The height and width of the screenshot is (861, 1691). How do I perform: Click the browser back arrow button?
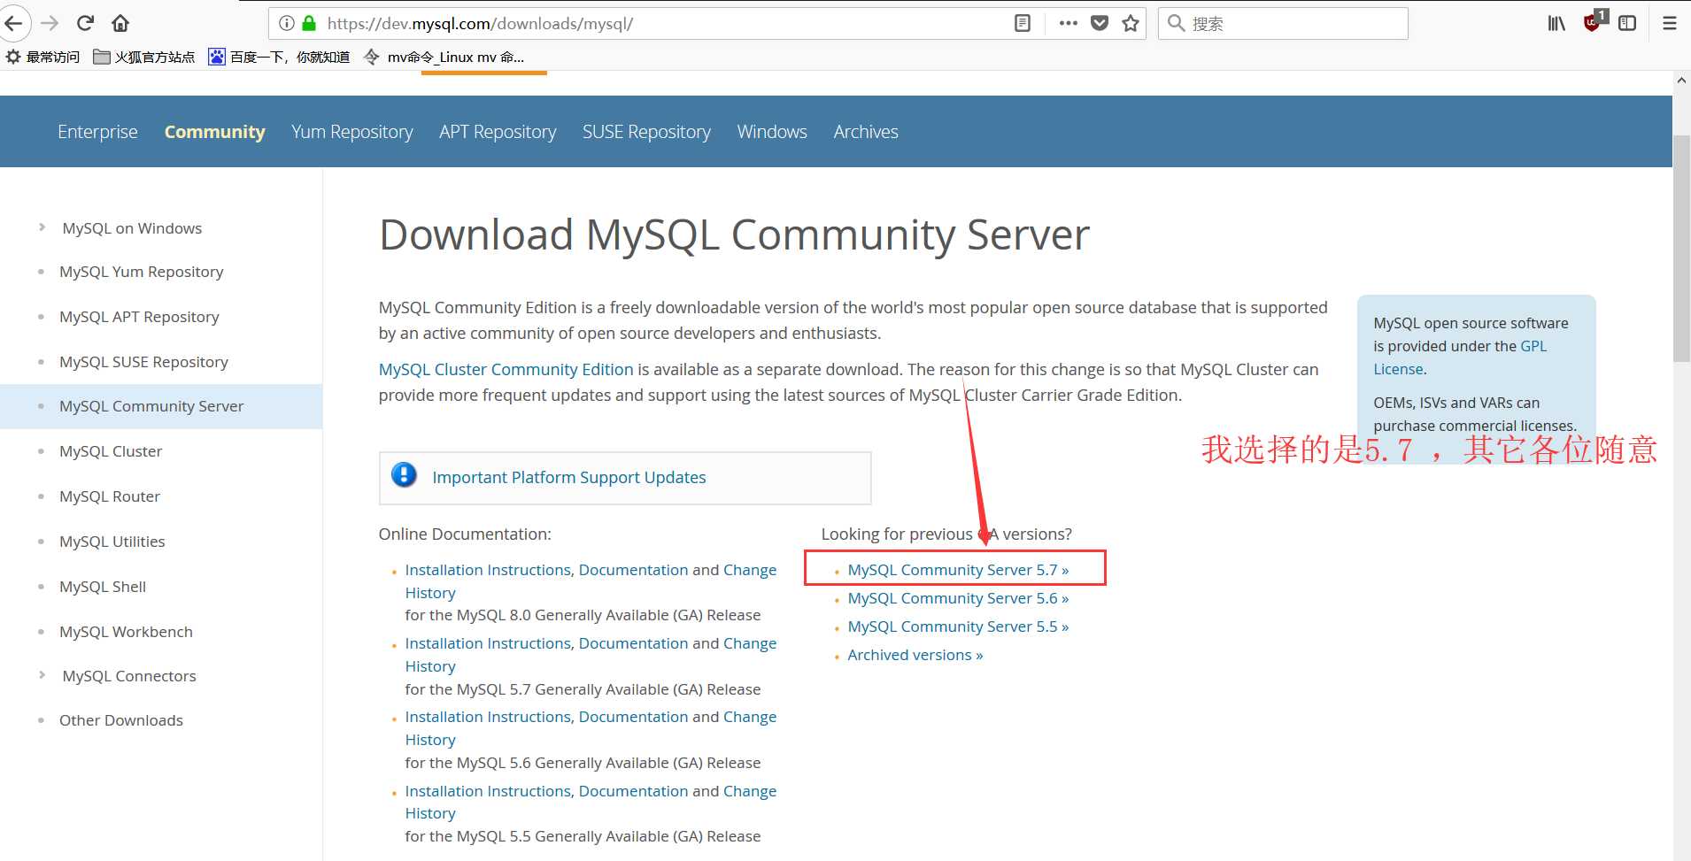point(13,23)
